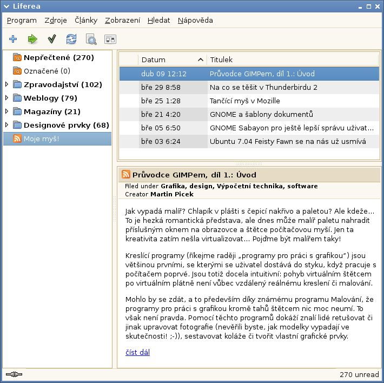
Task: Maximize the Liferea window
Action: click(369, 6)
